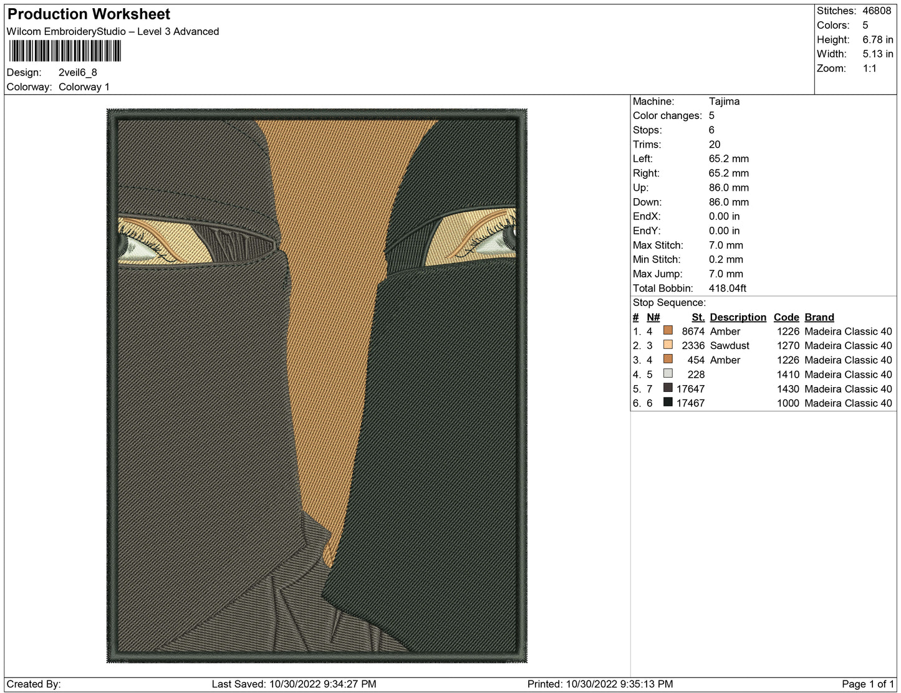
Task: Click the Stitches value 46808
Action: [877, 11]
